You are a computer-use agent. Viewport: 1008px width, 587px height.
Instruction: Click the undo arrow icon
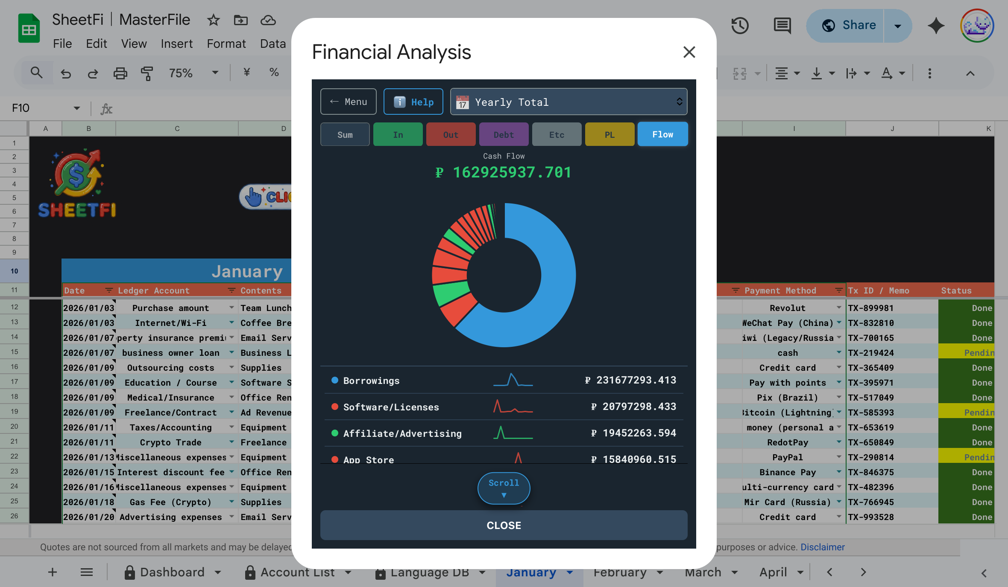[x=66, y=73]
